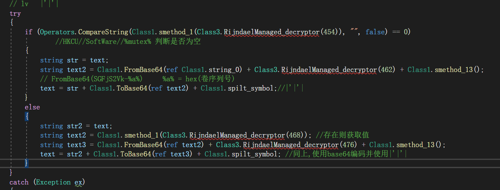This screenshot has width=500, height=190.
Task: Click the //HKCU//SoftWare//%mutex% comment
Action: [128, 41]
